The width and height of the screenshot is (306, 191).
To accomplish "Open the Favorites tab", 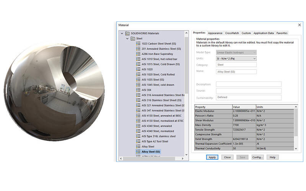I will pos(282,33).
